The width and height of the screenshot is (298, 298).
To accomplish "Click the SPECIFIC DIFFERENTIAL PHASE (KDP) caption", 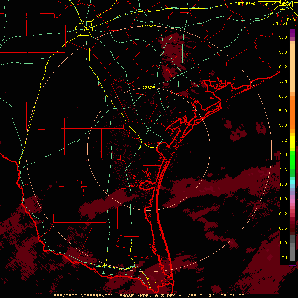I will [103, 296].
